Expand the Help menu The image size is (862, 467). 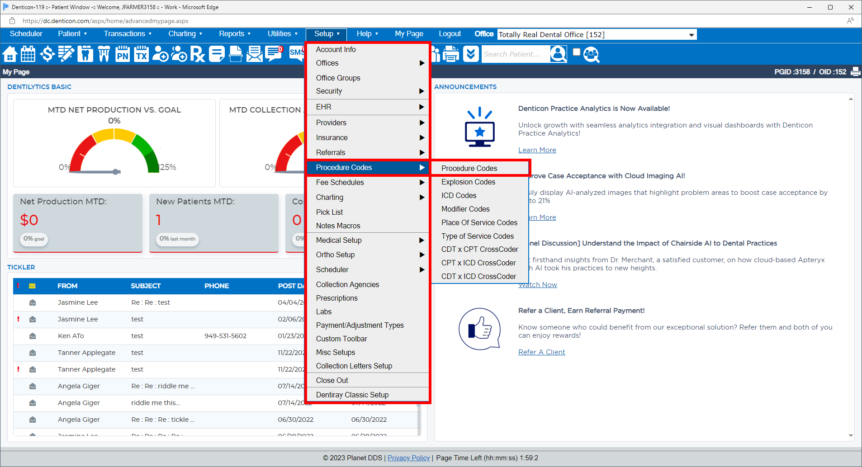(367, 34)
